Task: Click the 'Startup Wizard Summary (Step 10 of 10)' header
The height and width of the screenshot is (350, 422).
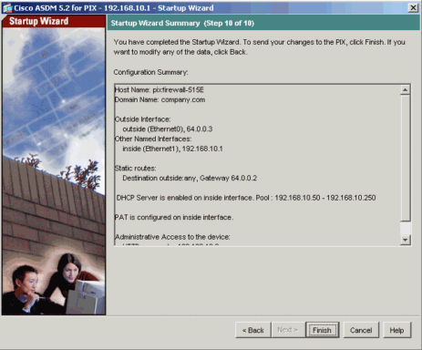Action: pyautogui.click(x=182, y=23)
